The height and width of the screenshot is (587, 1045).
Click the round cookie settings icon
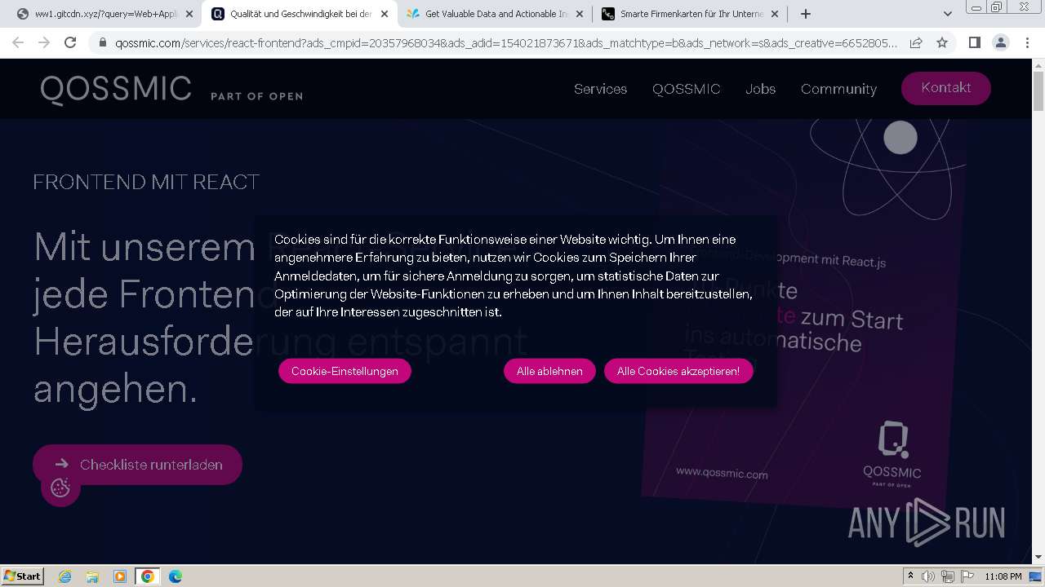(x=60, y=487)
